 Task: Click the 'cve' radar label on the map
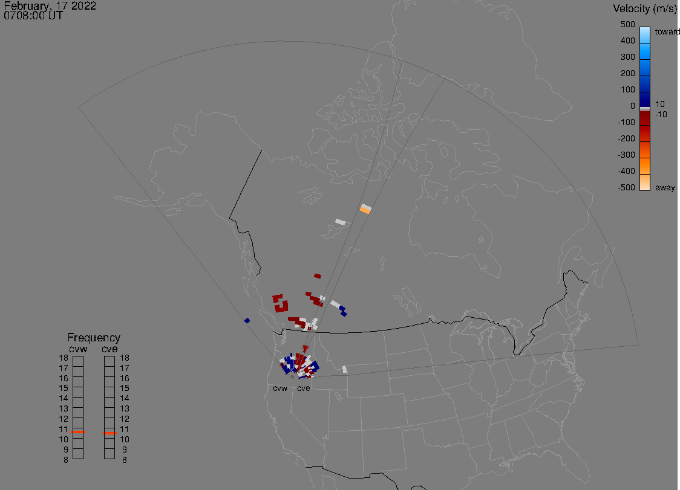tap(304, 388)
